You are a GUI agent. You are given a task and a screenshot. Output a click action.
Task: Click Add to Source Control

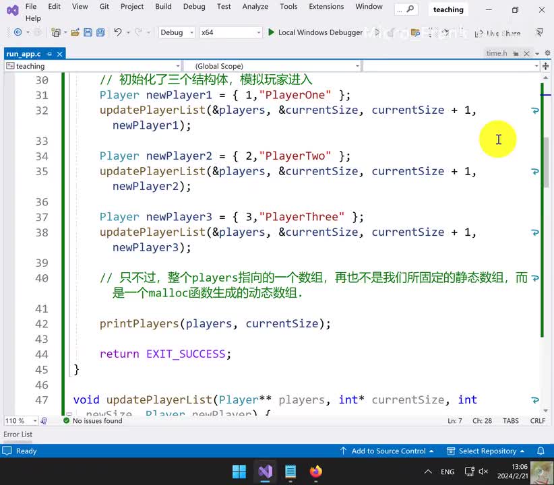(x=387, y=451)
